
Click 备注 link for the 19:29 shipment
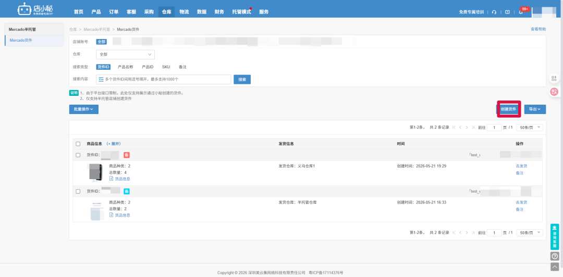(520, 173)
